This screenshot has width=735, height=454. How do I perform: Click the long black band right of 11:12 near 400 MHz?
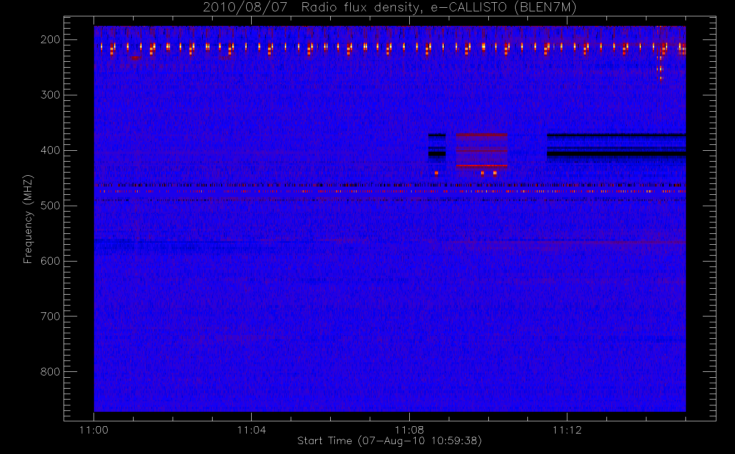pyautogui.click(x=616, y=154)
